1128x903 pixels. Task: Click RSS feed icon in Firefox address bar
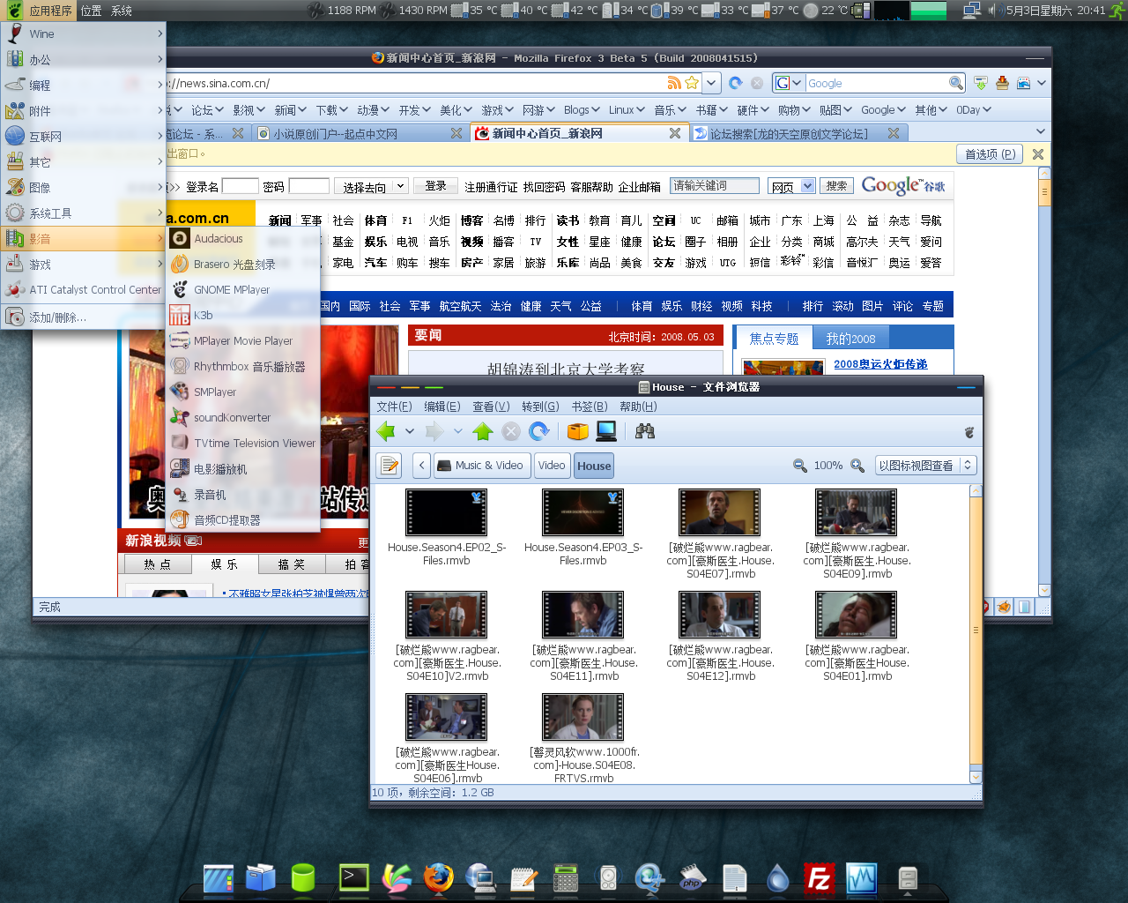click(x=674, y=83)
